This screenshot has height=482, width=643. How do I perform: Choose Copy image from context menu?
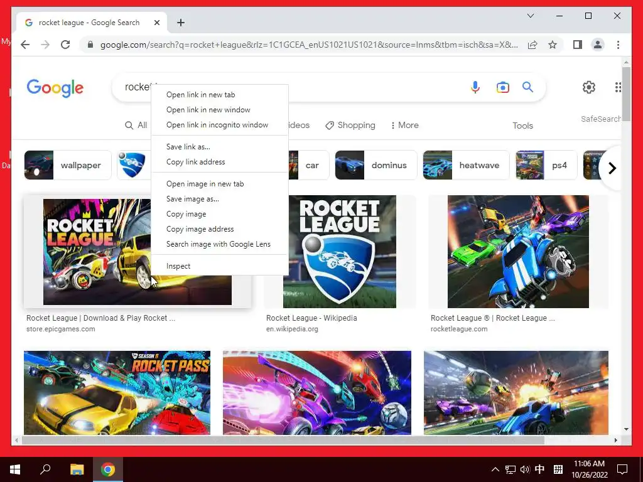click(x=220, y=214)
